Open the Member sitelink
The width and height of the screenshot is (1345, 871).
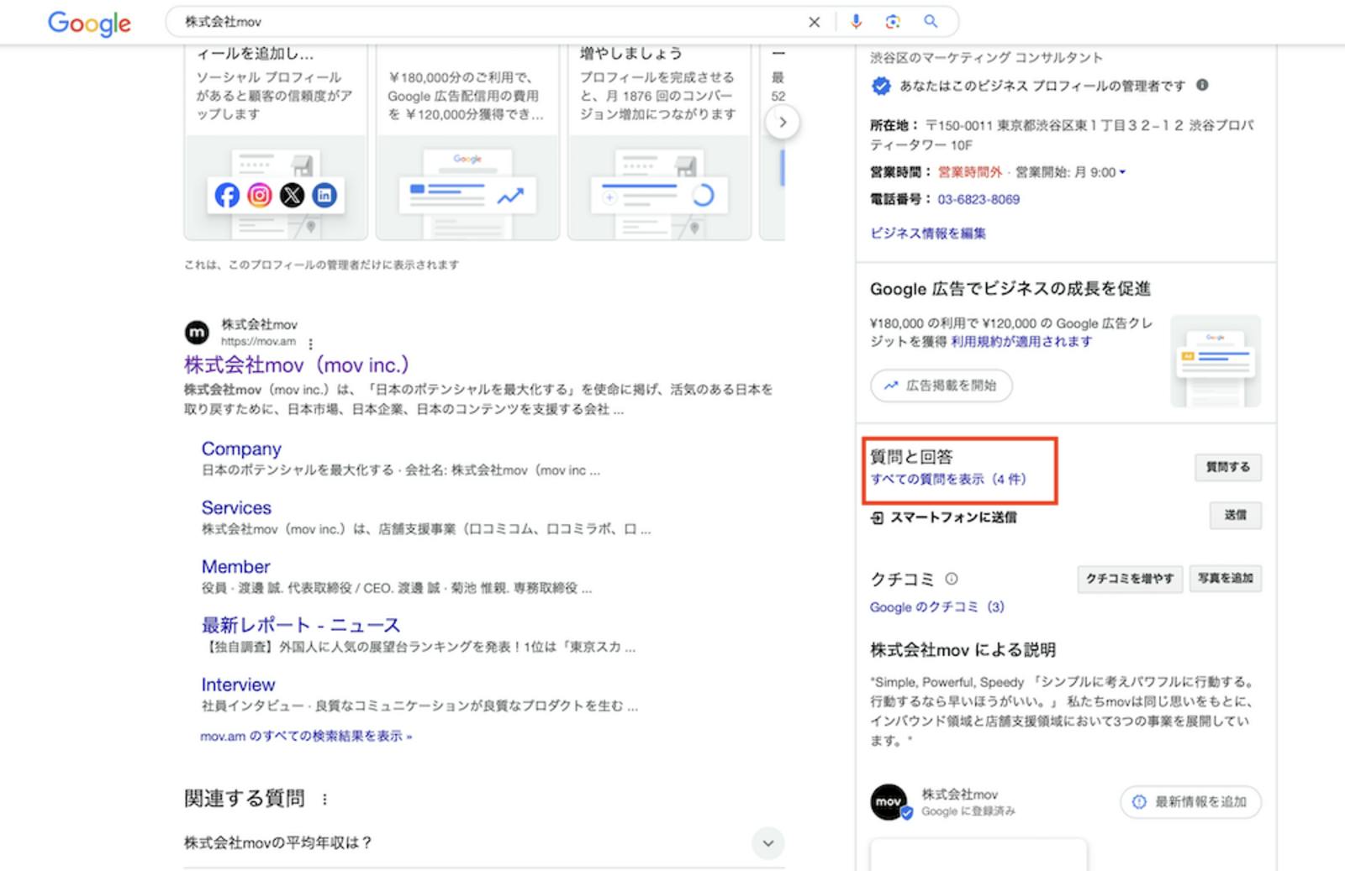click(x=235, y=567)
